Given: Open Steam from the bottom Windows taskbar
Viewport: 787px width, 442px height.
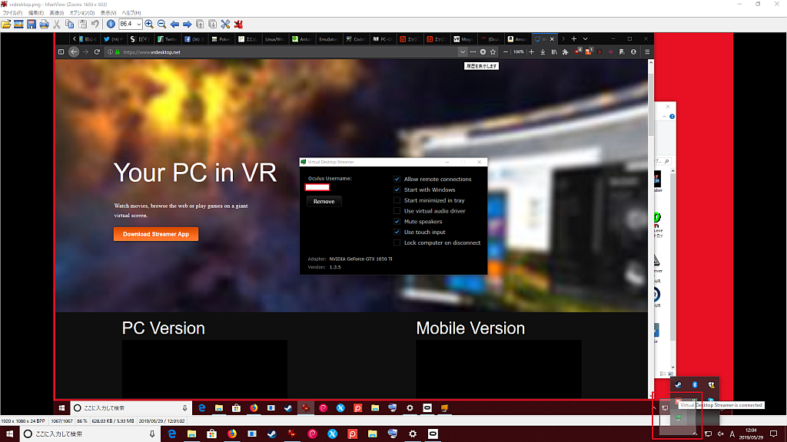Looking at the screenshot, I should (x=272, y=434).
